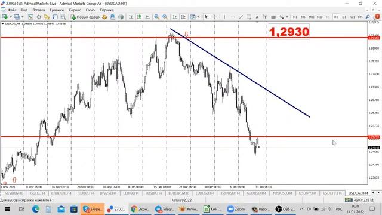Switch chart to M5 timeframe

pos(303,17)
